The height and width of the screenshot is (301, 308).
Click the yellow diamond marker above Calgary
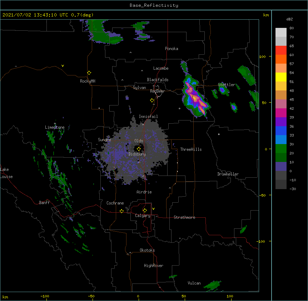pyautogui.click(x=145, y=210)
